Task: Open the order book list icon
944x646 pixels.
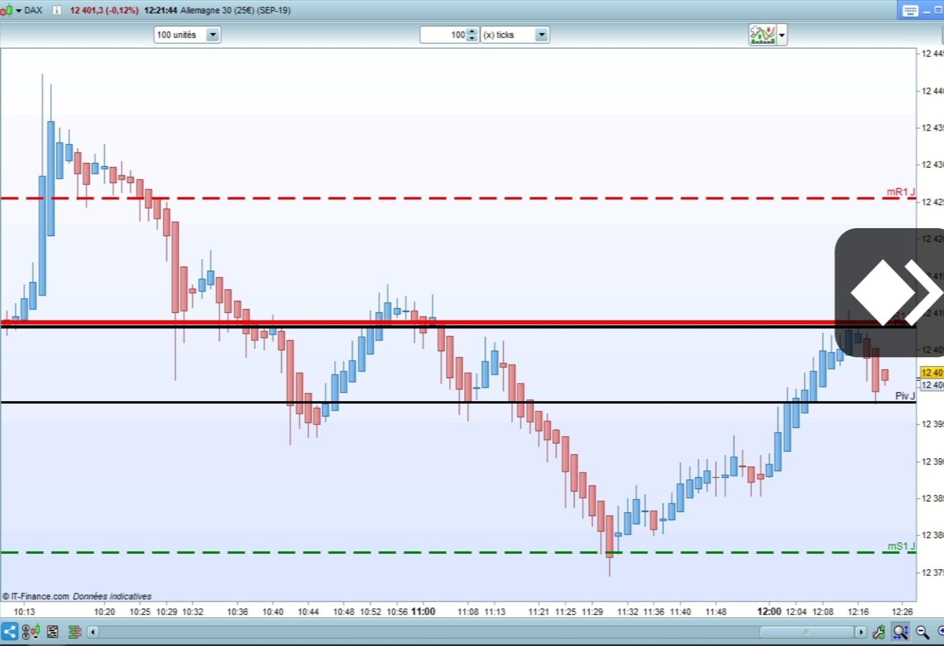Action: [x=53, y=632]
